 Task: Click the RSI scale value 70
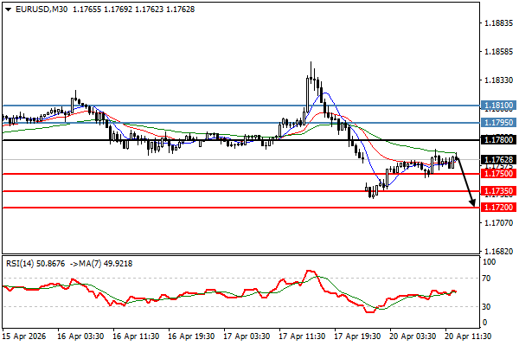coord(489,279)
